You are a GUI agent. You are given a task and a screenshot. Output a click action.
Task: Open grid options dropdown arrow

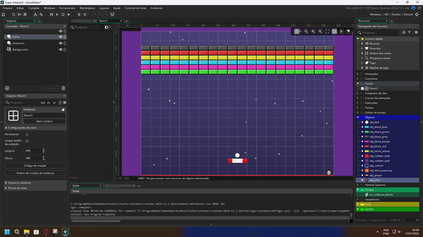click(x=300, y=31)
